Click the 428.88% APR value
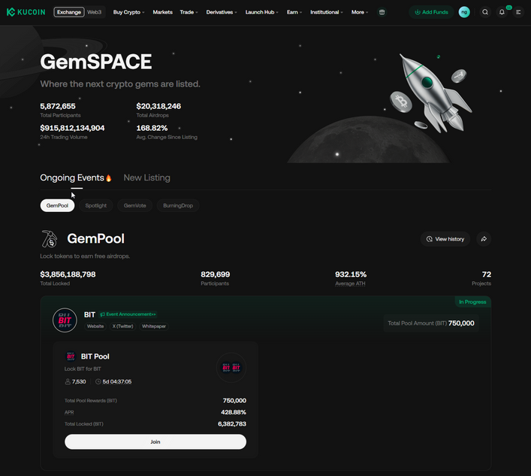The image size is (531, 476). click(x=234, y=412)
